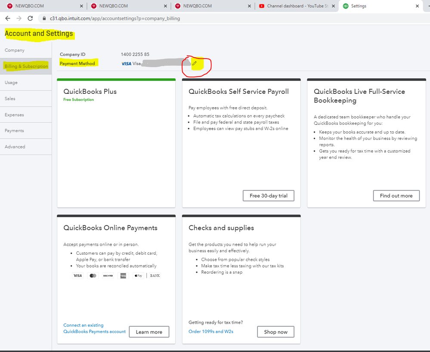Click 'Automatic tax calculations on every paycheck' bullet
The height and width of the screenshot is (352, 430).
pyautogui.click(x=239, y=116)
